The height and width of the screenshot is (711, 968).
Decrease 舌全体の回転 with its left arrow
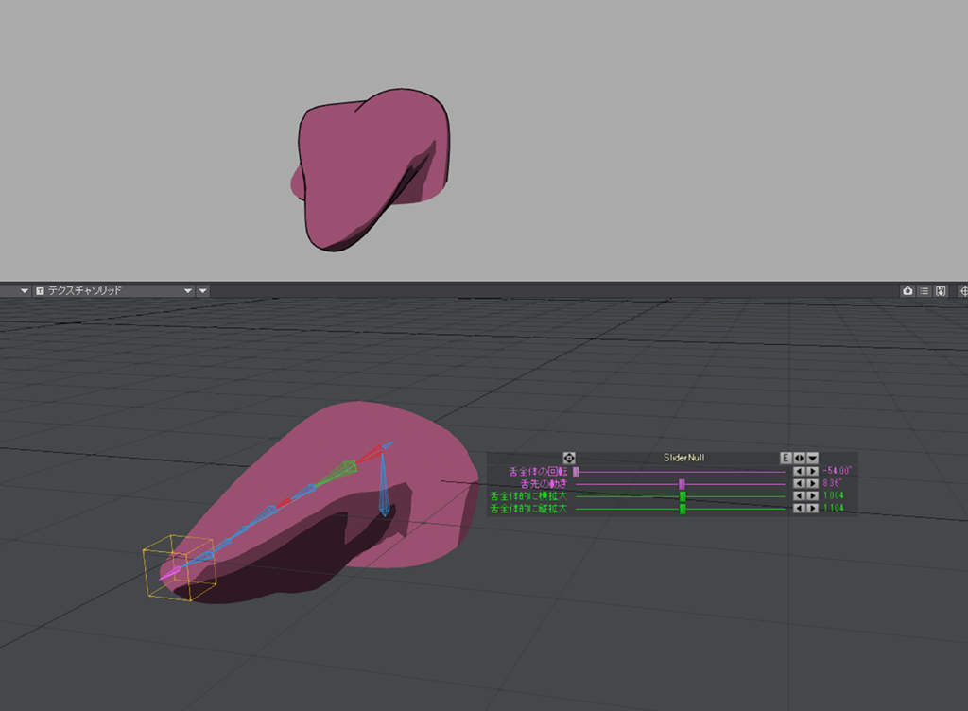point(800,471)
